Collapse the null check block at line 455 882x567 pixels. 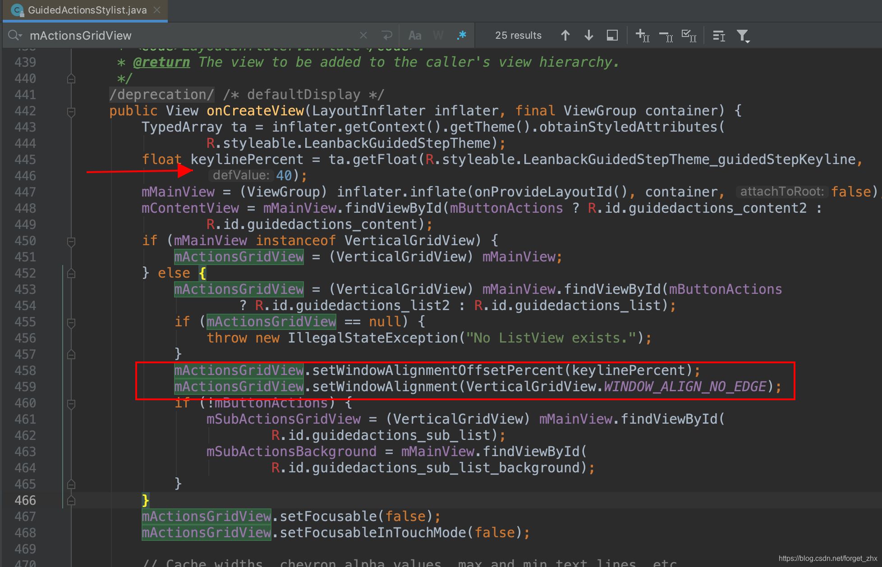71,322
